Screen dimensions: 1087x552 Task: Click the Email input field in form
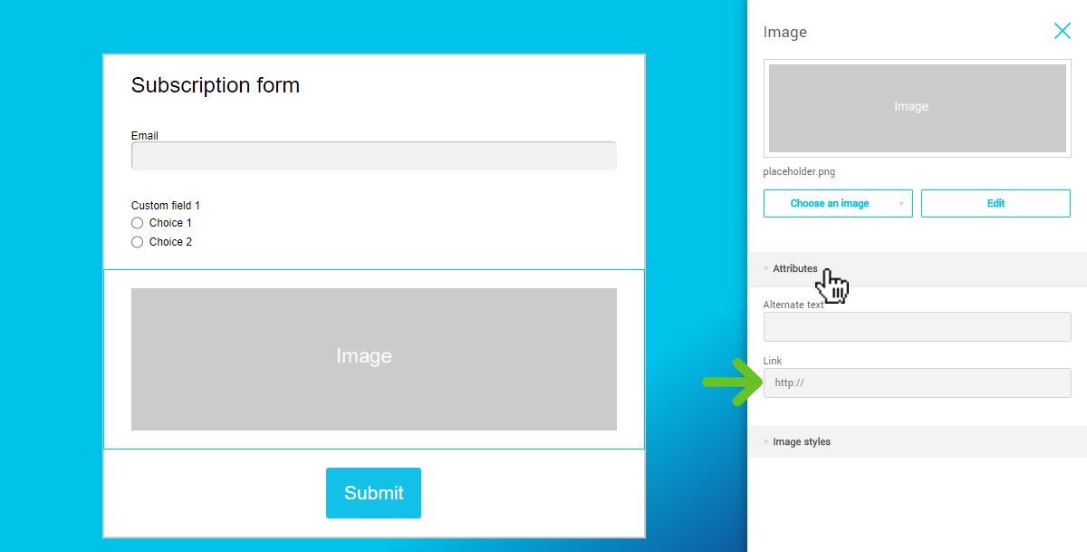click(x=373, y=156)
